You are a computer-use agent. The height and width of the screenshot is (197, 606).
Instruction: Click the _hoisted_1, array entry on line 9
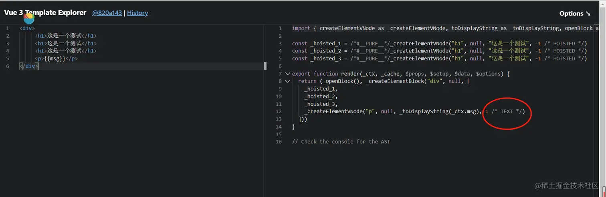[321, 89]
